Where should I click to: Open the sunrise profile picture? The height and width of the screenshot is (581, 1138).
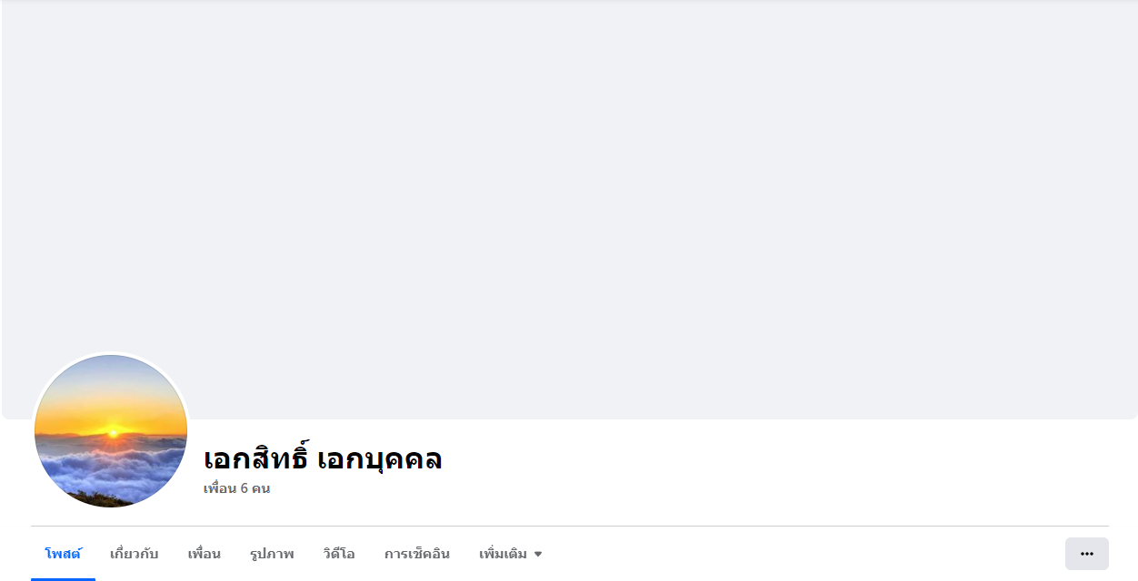[x=111, y=431]
